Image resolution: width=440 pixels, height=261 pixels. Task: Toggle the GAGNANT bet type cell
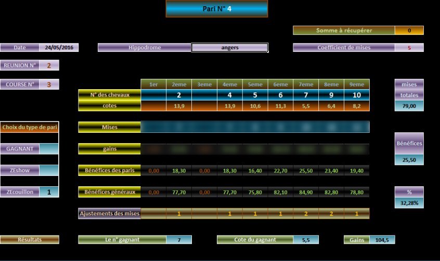click(49, 149)
